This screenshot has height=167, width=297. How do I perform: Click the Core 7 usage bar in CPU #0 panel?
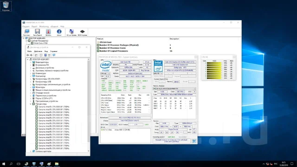pos(214,78)
